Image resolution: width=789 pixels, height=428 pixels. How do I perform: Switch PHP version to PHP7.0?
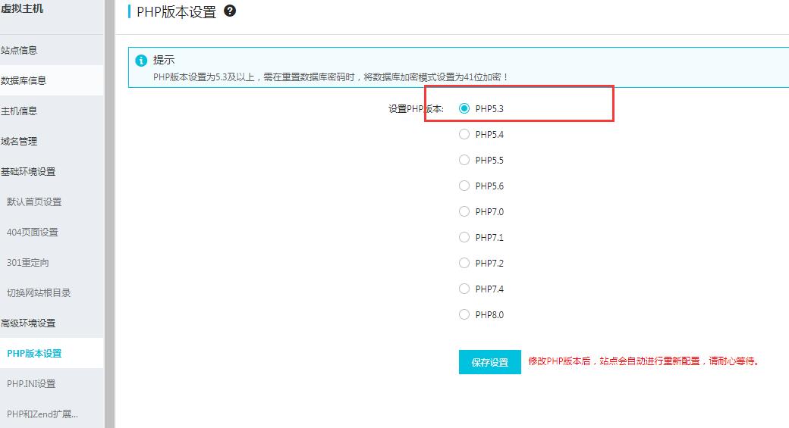464,211
